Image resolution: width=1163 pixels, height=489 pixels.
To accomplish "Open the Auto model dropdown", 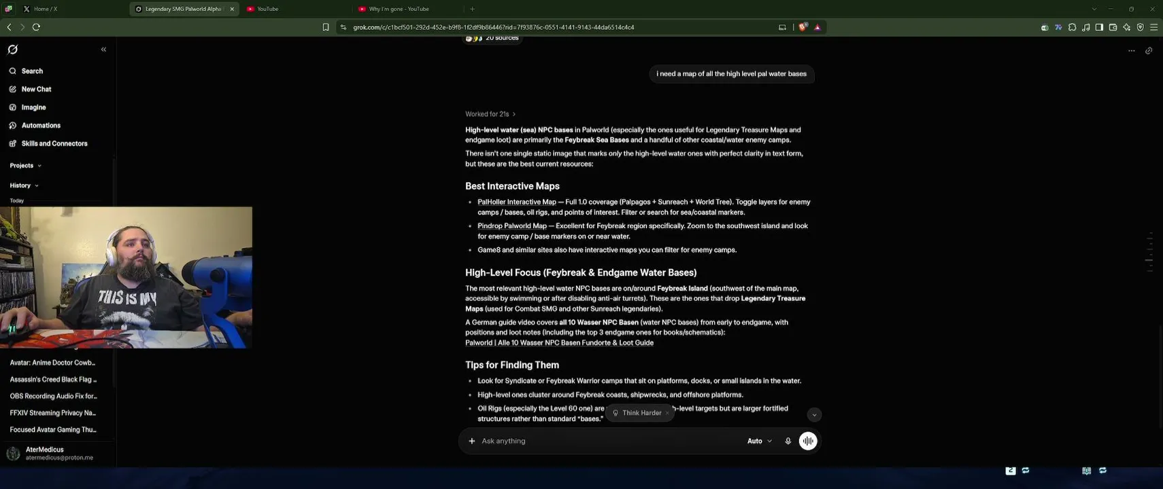I will 760,441.
